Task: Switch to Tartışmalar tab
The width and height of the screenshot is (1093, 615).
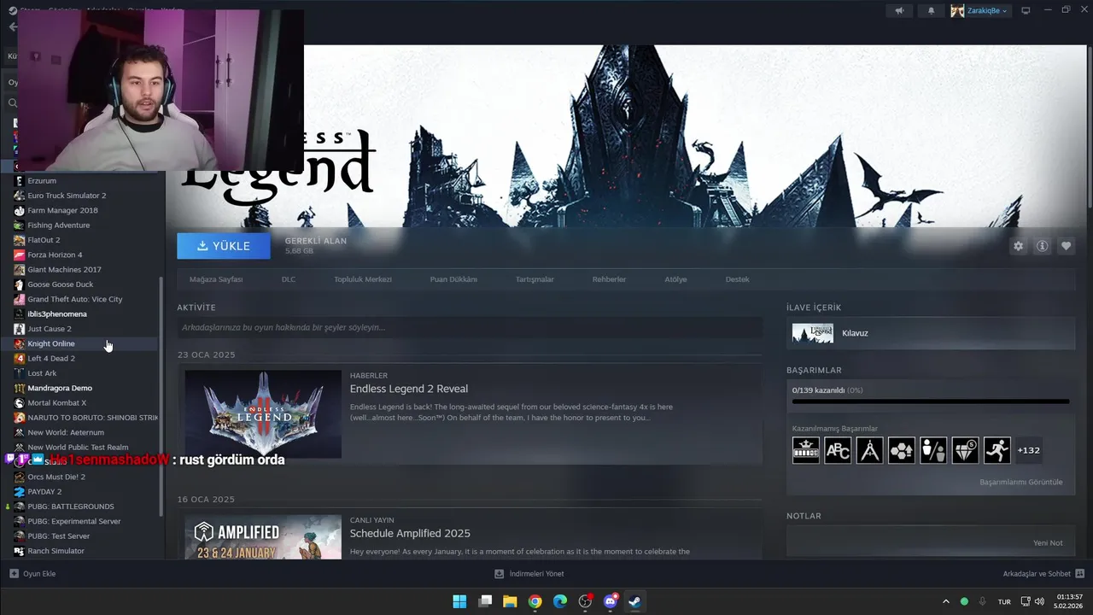Action: 535,279
